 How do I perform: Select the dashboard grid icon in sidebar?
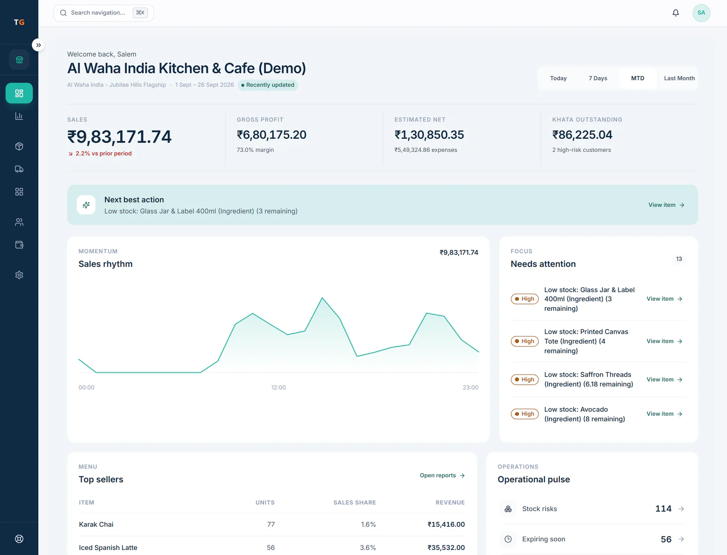click(19, 93)
